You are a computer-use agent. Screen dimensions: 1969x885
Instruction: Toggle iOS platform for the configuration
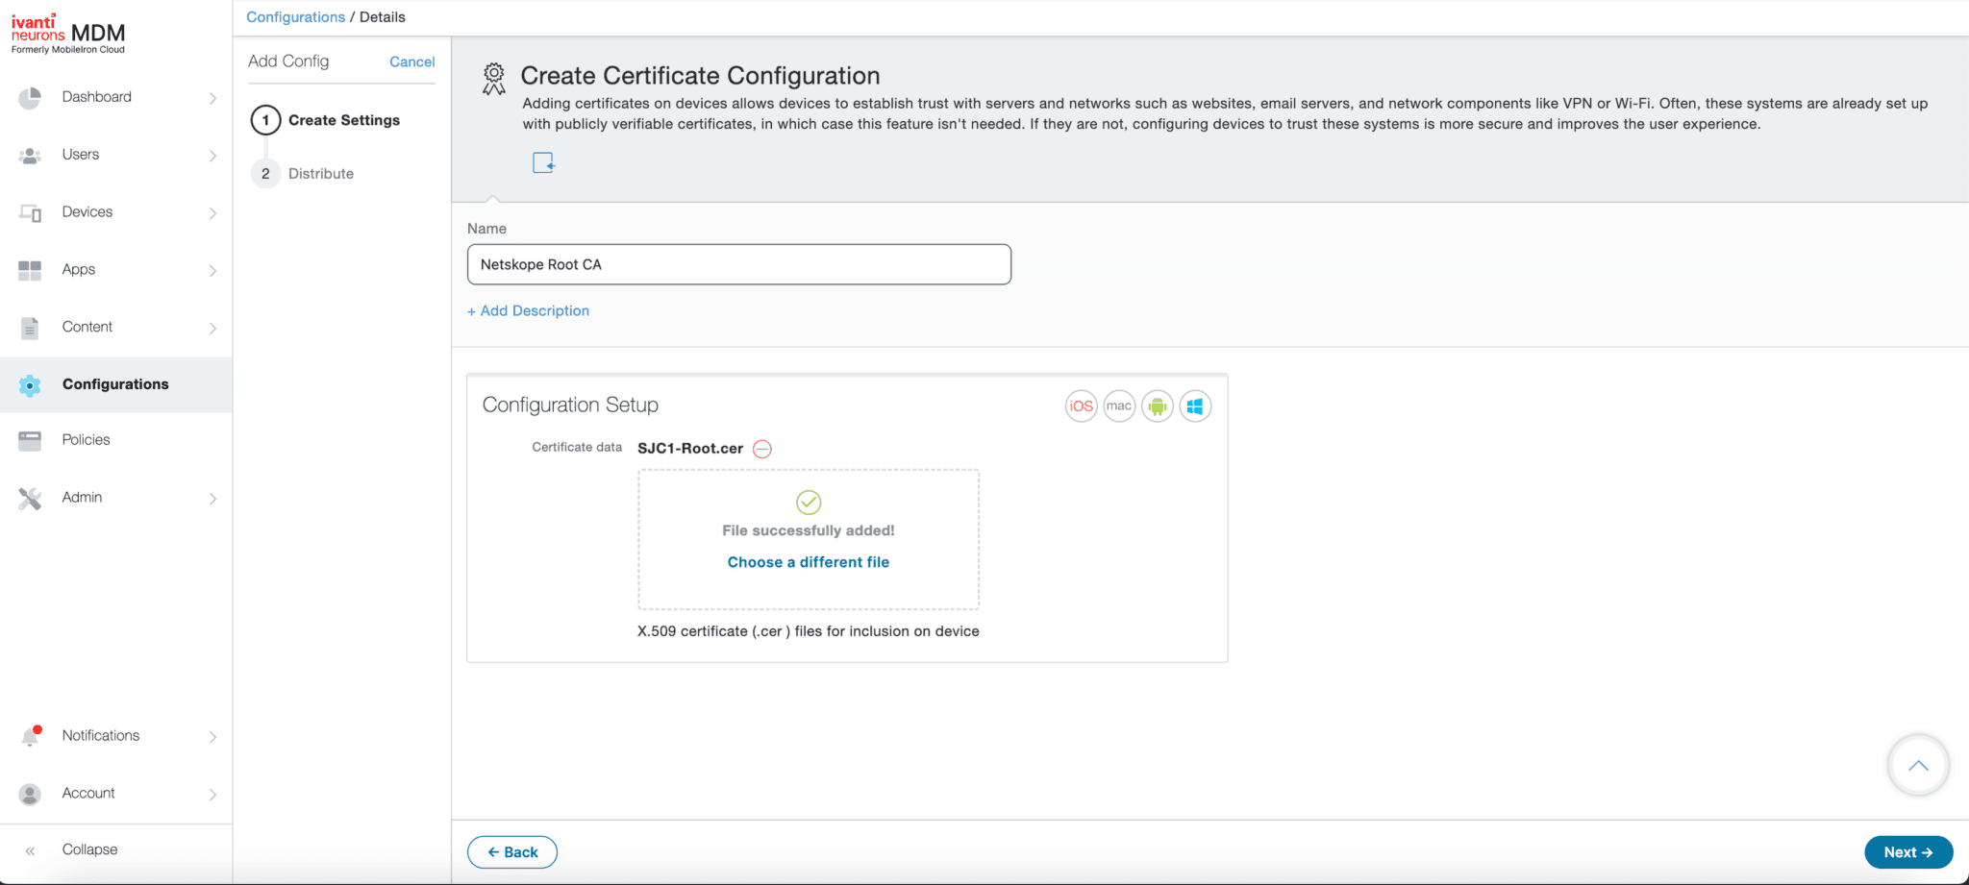click(1080, 406)
